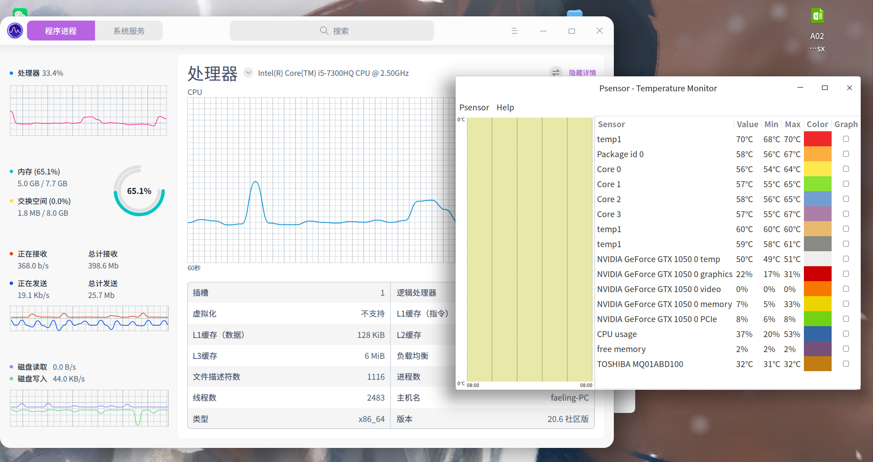Close the Psensor Temperature Monitor window
873x462 pixels.
pos(849,88)
